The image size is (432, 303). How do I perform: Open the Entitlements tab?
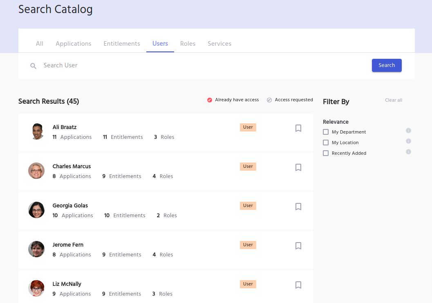(x=122, y=44)
